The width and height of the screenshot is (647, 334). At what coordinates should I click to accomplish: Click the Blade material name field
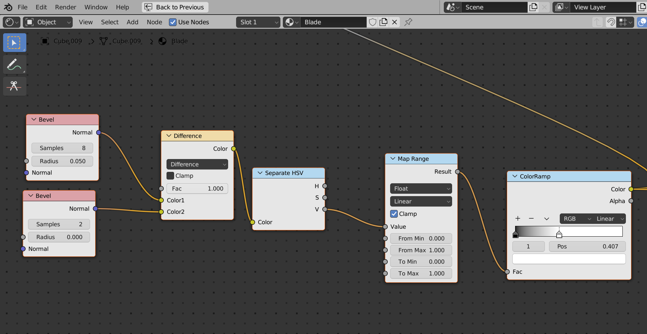click(333, 22)
